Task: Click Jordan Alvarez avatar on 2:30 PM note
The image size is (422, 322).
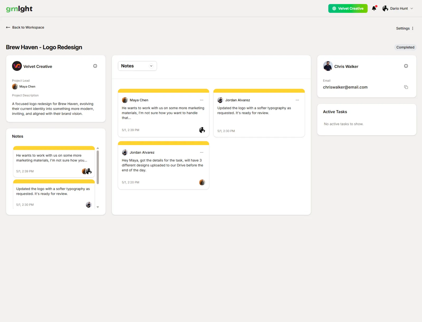Action: pos(220,100)
